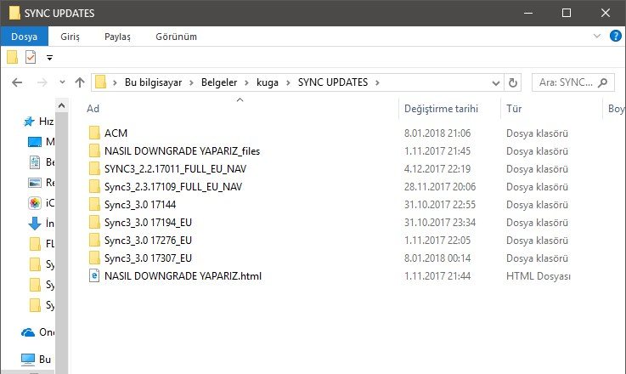Go forward with the right arrow
626x374 pixels.
pyautogui.click(x=42, y=82)
